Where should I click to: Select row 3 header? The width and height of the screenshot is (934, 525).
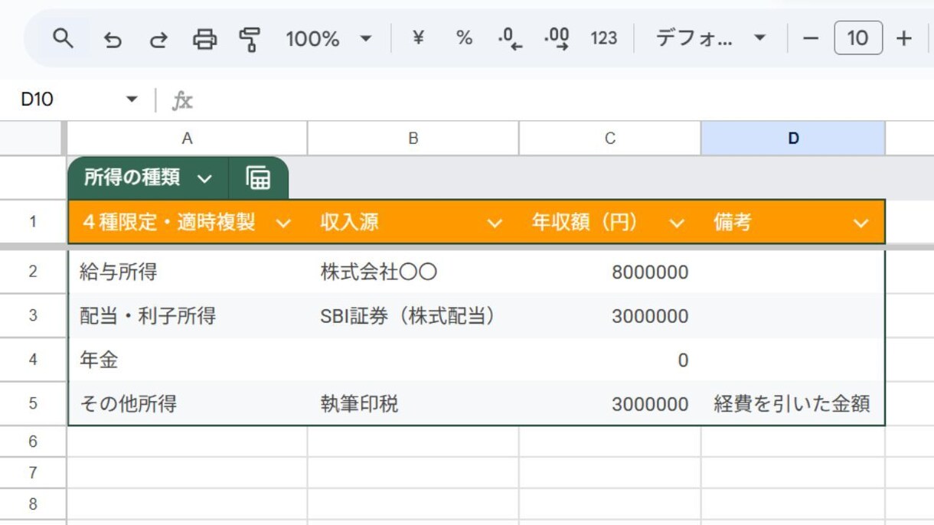coord(33,315)
